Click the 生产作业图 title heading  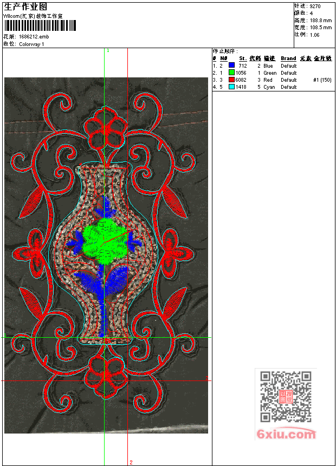pyautogui.click(x=25, y=6)
